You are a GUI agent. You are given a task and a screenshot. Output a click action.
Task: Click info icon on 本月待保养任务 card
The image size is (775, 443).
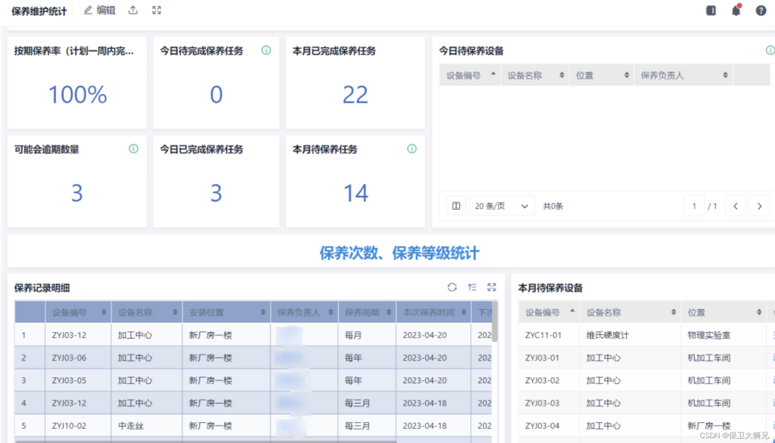[x=412, y=149]
